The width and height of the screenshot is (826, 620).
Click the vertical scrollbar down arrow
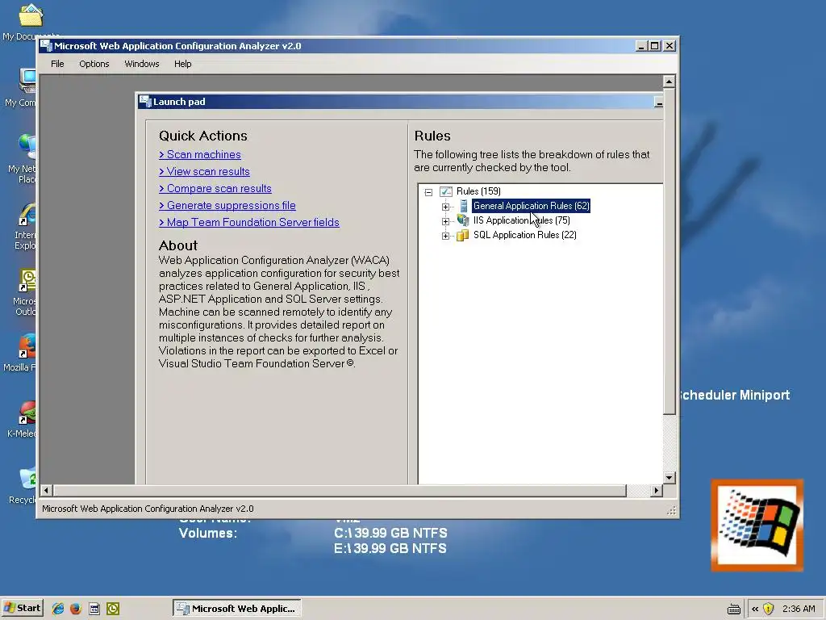click(x=669, y=478)
